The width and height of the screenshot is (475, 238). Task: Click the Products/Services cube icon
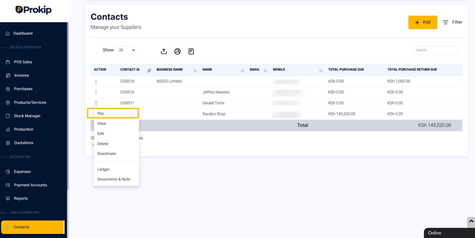pyautogui.click(x=8, y=103)
